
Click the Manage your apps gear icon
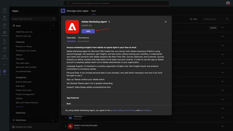pyautogui.click(x=63, y=11)
